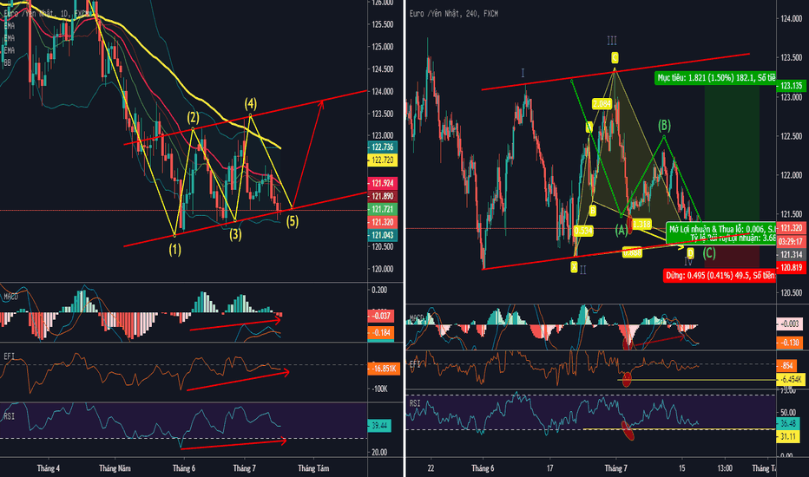
Task: Click the 122.736 price tag on daily chart
Action: [382, 147]
